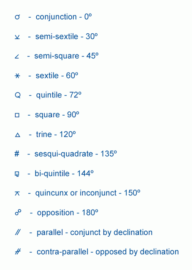Viewport: 192px width, 270px height.
Task: Click the semi-square angle symbol
Action: tap(17, 56)
